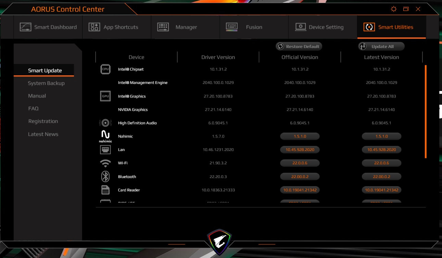The image size is (442, 258).
Task: Update Nahimic to official version 1.5.1.0
Action: [x=300, y=136]
